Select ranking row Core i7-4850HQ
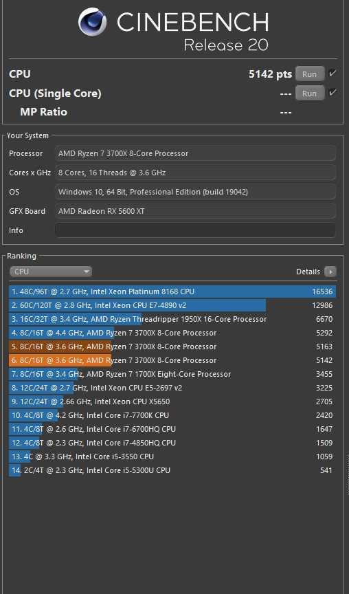349x594 pixels. click(x=172, y=443)
